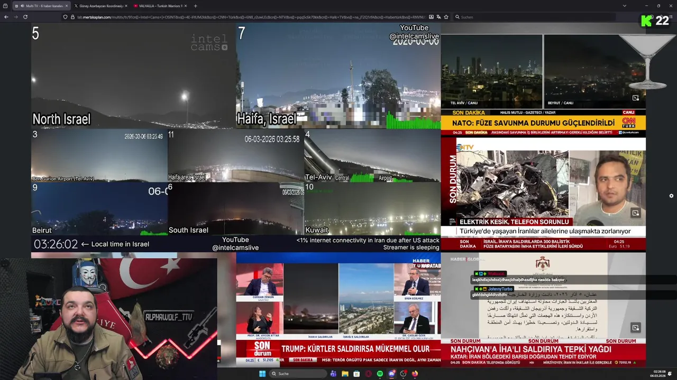Toggle fullscreen on Tel Aviv/Beyrut CNN Türk stream
Image resolution: width=677 pixels, height=380 pixels.
pos(636,98)
